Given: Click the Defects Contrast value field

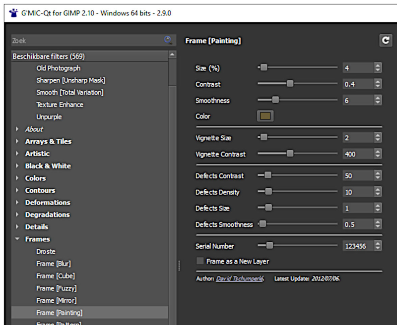Looking at the screenshot, I should coord(358,175).
